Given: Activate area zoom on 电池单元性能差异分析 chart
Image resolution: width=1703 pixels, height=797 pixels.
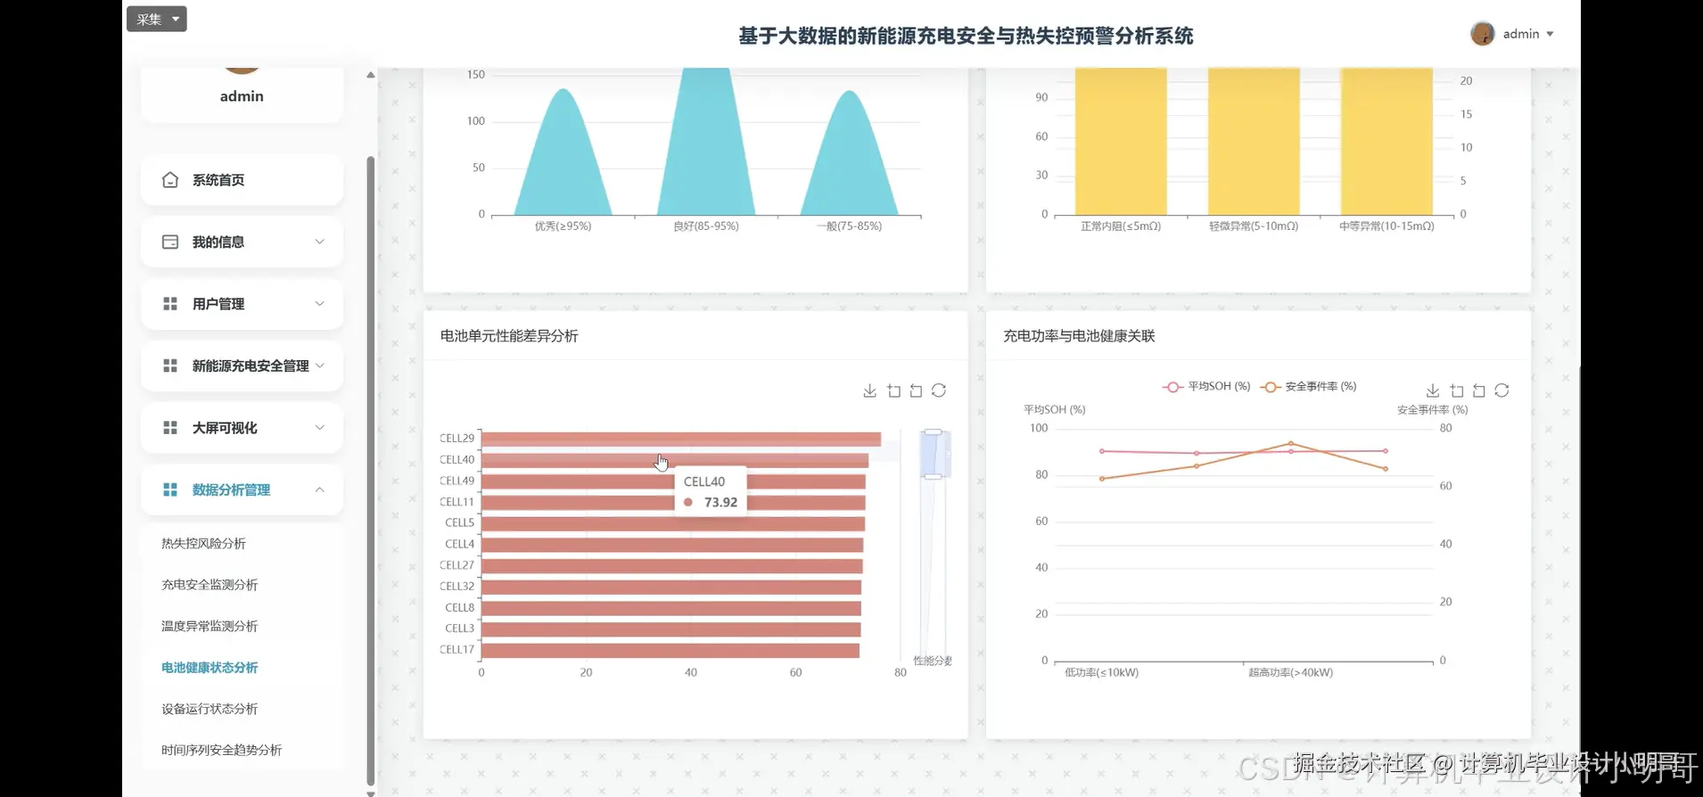Looking at the screenshot, I should tap(893, 390).
